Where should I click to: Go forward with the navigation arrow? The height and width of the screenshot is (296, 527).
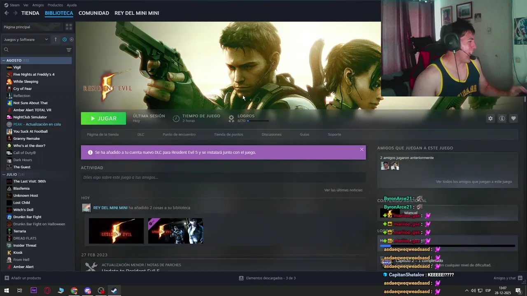point(15,13)
